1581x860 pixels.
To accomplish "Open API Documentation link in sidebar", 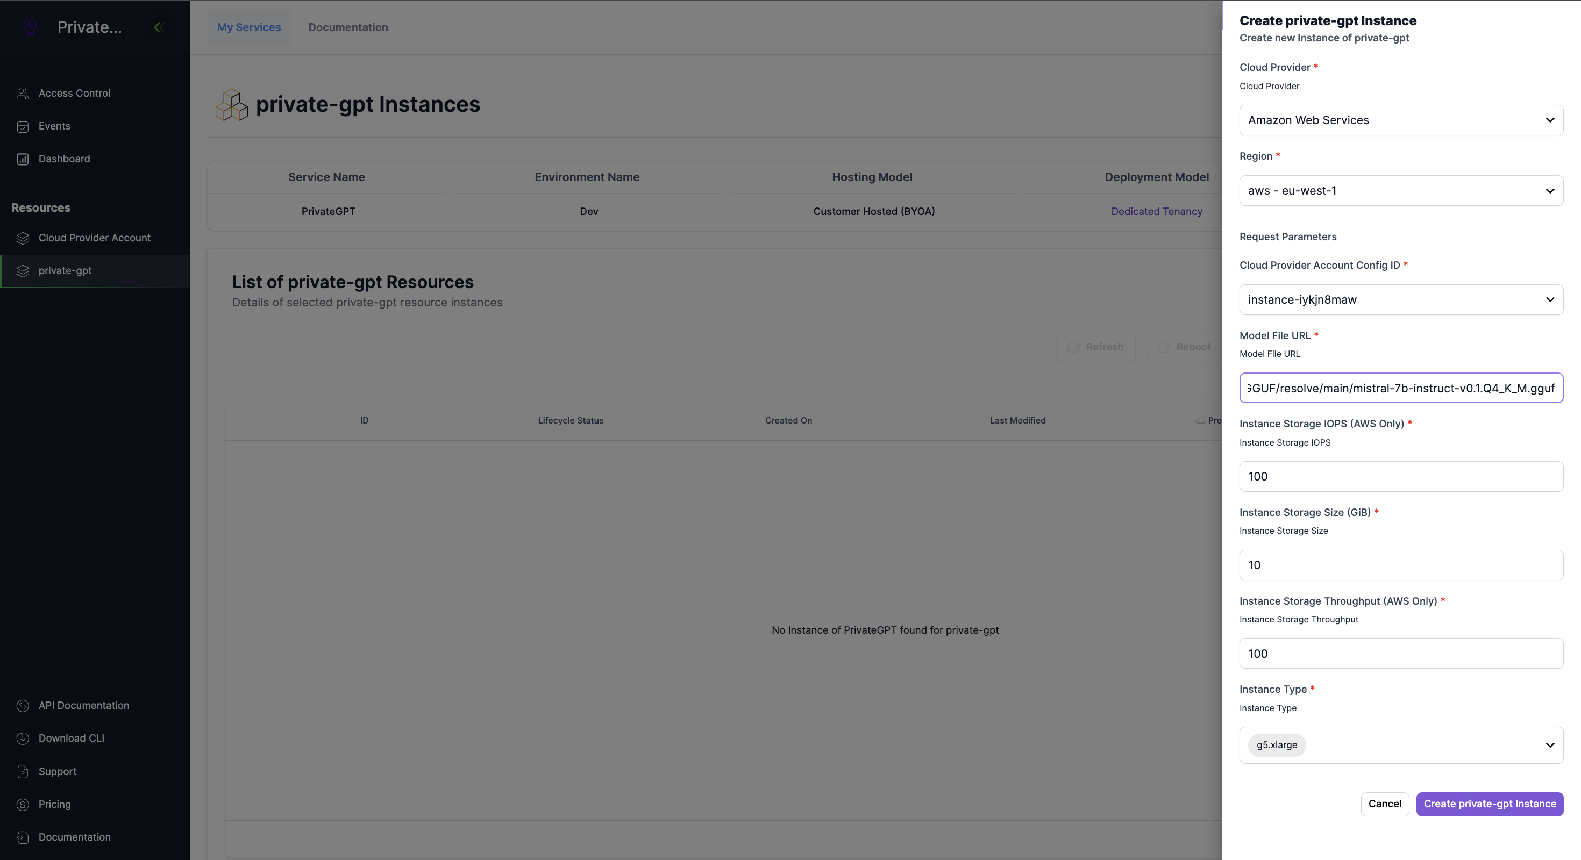I will (84, 705).
